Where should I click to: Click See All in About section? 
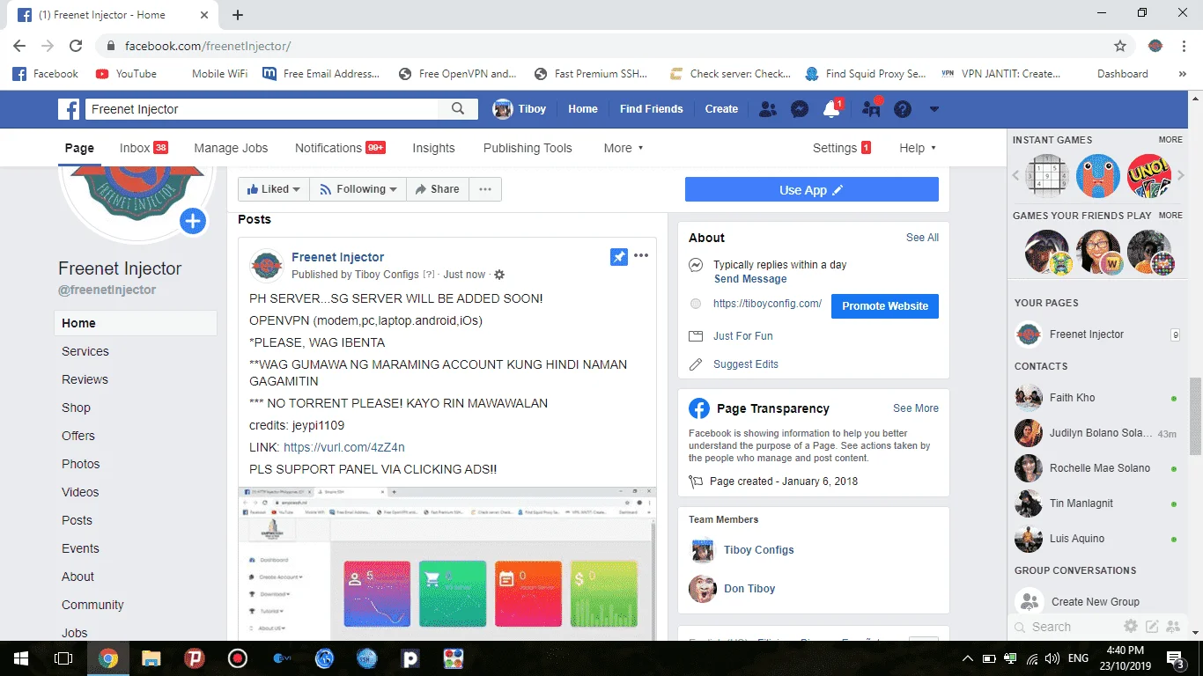pyautogui.click(x=922, y=238)
